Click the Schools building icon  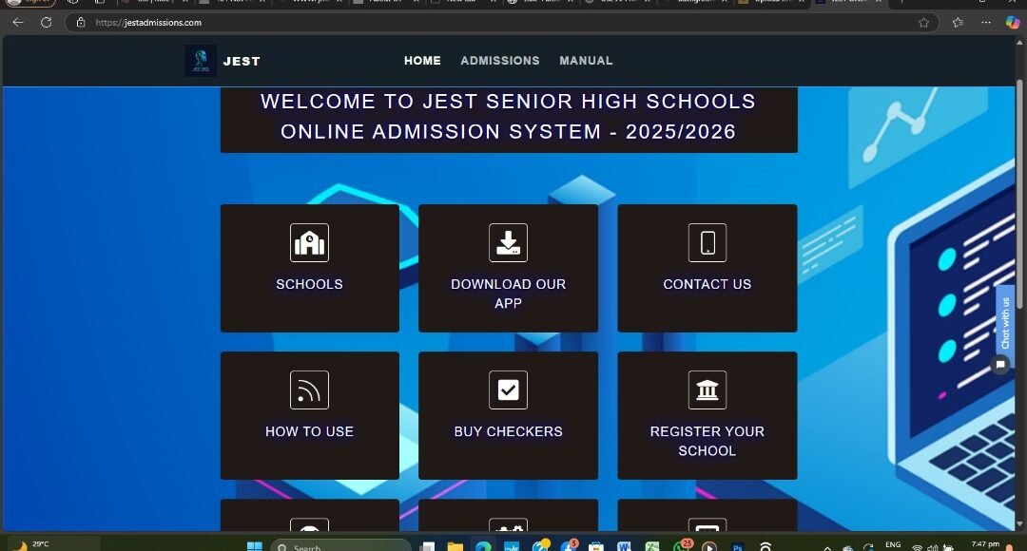pos(309,243)
